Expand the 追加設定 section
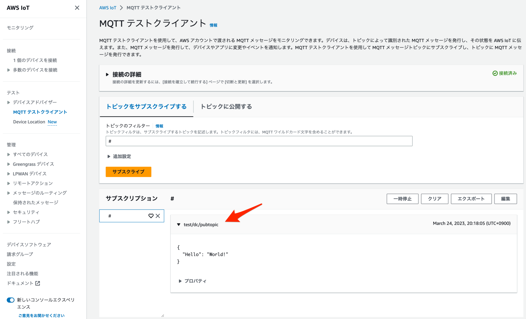The height and width of the screenshot is (319, 526). coord(108,156)
